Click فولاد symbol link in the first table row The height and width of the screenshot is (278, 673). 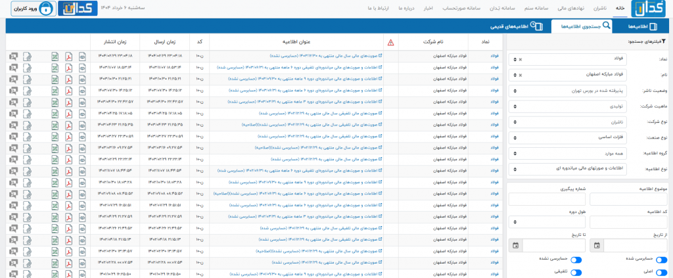(x=496, y=57)
